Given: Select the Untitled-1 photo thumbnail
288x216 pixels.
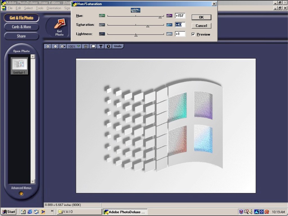Looking at the screenshot, I should (x=19, y=64).
